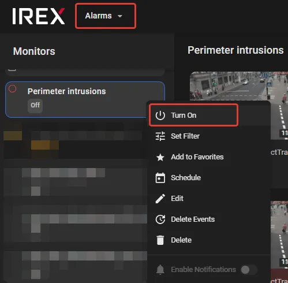Choose the Delete menu option
Screen dimensions: 288x283
click(x=209, y=240)
